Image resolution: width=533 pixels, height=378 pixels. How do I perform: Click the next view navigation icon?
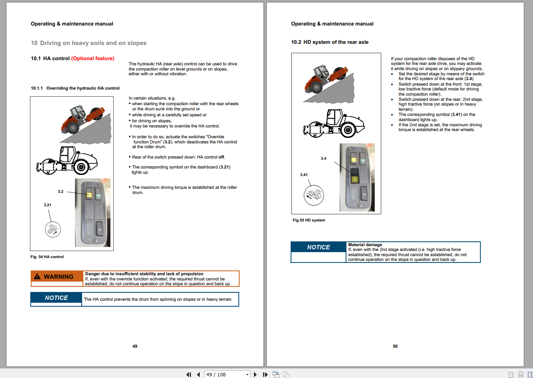(x=285, y=374)
